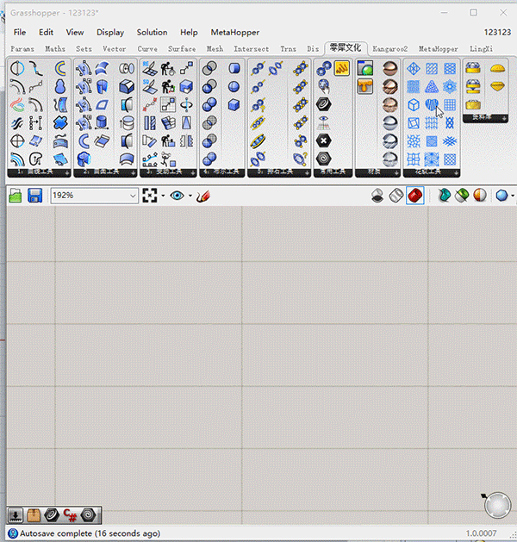This screenshot has width=517, height=542.
Task: Expand the 5: 排石工具 panel arrow
Action: (307, 173)
